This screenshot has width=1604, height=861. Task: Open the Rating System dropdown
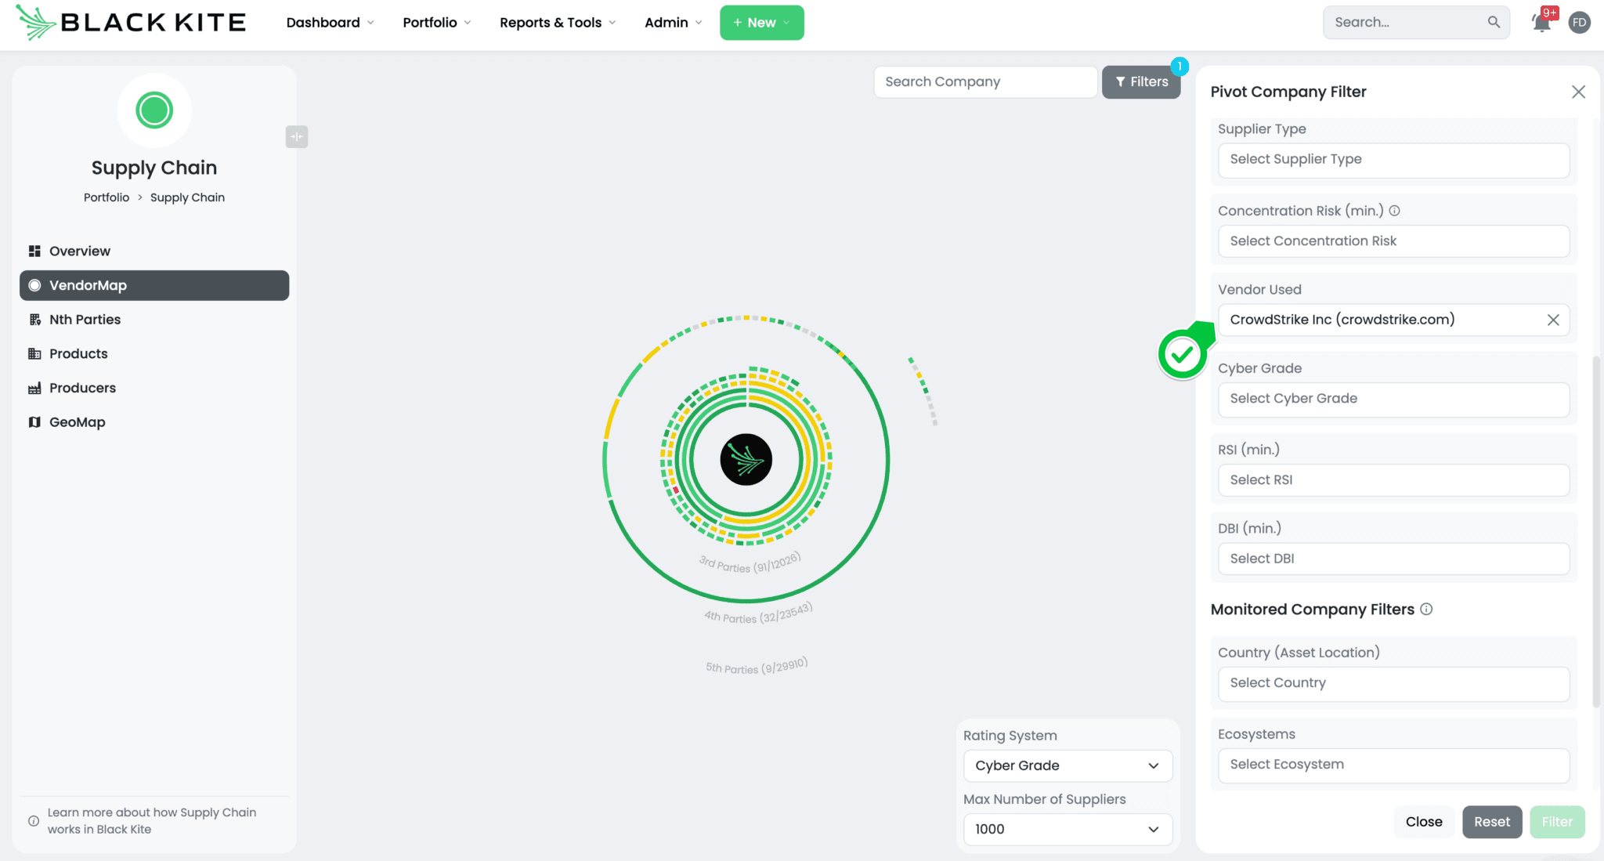click(x=1067, y=765)
